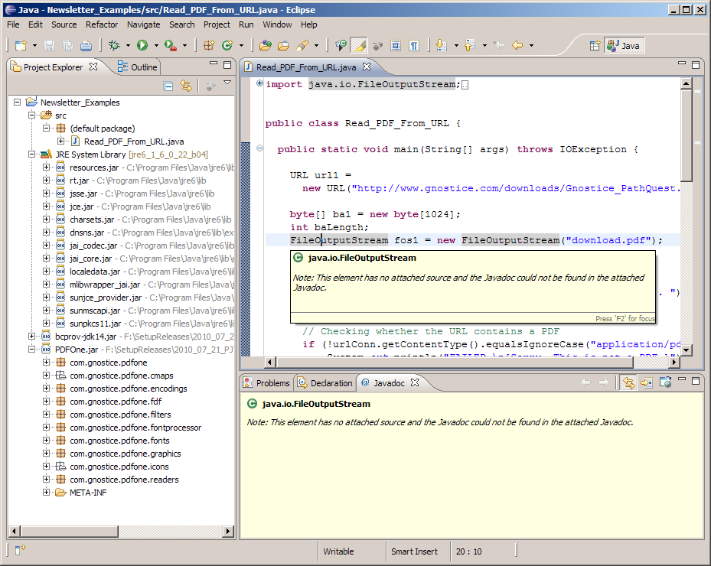Toggle Link with Selection in Javadoc view
Screen dimensions: 711x566
pyautogui.click(x=628, y=383)
